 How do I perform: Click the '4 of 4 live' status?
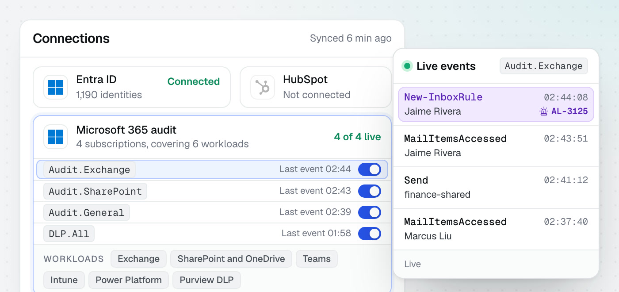358,137
